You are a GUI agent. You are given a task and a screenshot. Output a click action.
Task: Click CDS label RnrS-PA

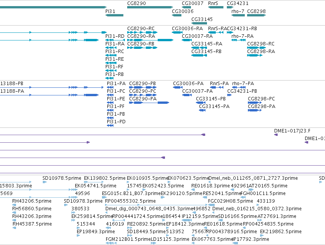219,84
